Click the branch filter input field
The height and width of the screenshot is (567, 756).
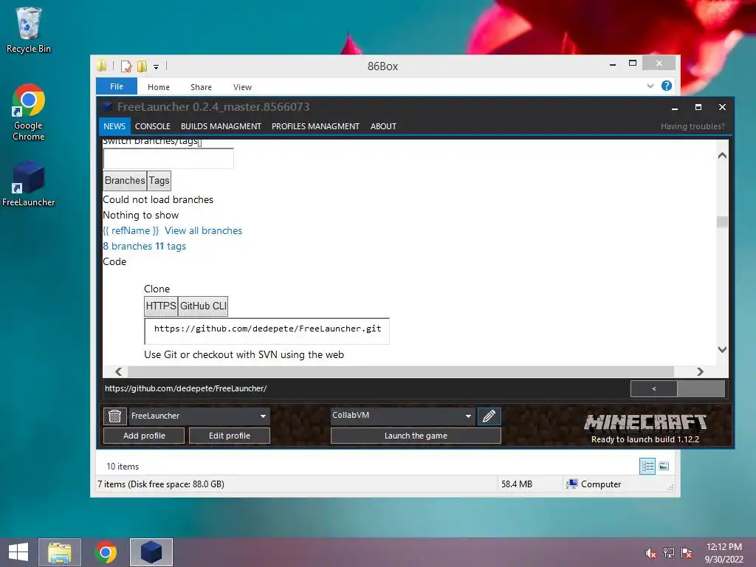(168, 159)
